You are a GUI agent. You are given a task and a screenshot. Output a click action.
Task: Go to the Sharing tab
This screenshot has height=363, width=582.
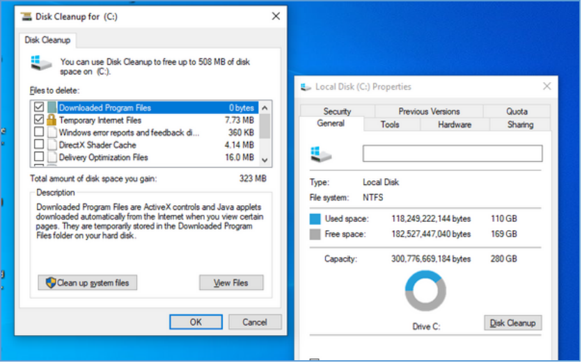pos(520,124)
